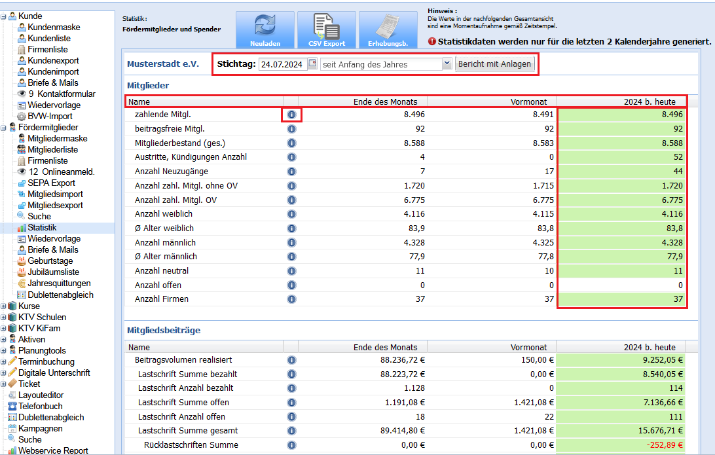Image resolution: width=715 pixels, height=455 pixels.
Task: Expand the KTV Schulen tree node
Action: click(x=4, y=318)
